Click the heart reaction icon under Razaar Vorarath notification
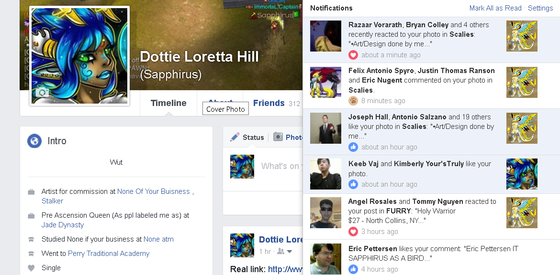This screenshot has height=275, width=560. coord(353,55)
